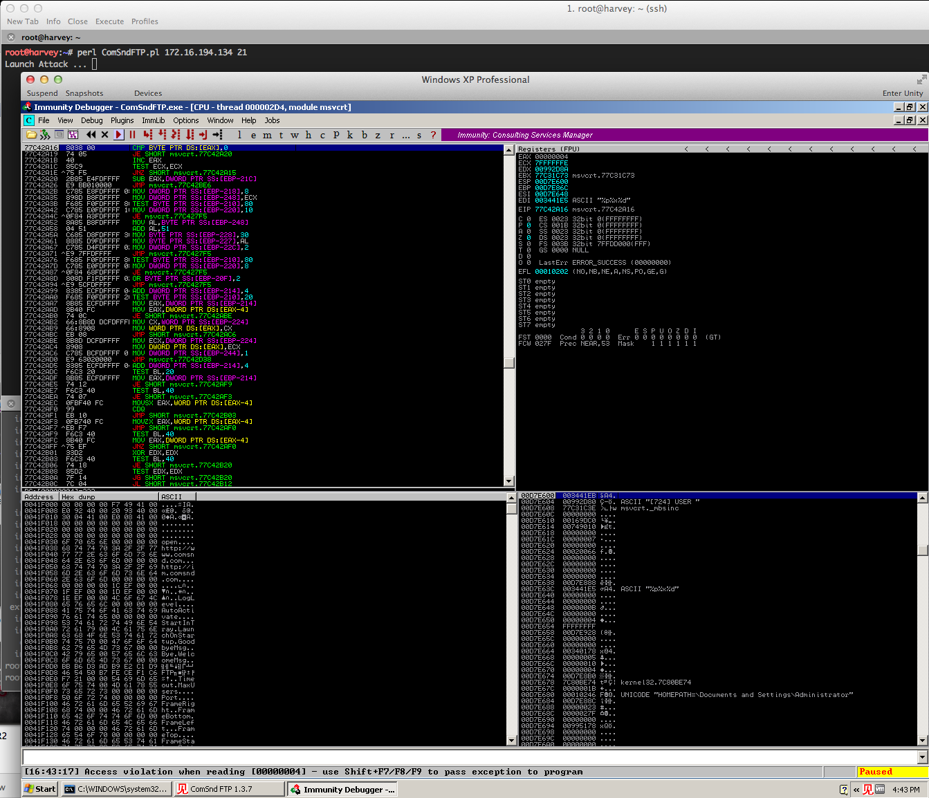The image size is (929, 798).
Task: Click the Trace into icon
Action: pyautogui.click(x=176, y=135)
